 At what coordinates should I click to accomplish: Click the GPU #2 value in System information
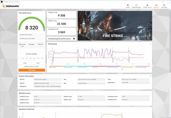[48, 83]
